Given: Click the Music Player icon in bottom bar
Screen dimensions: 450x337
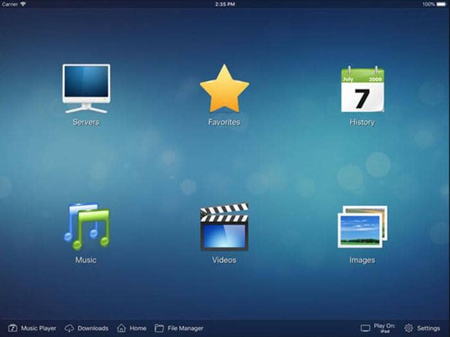Looking at the screenshot, I should 12,328.
